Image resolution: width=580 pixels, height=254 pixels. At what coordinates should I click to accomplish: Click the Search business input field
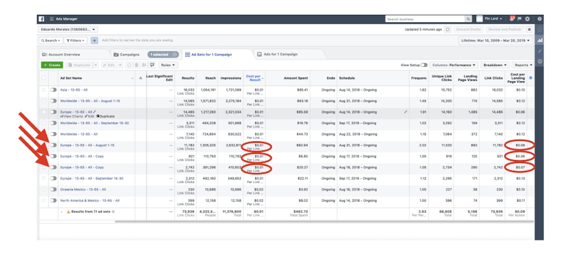pyautogui.click(x=425, y=19)
